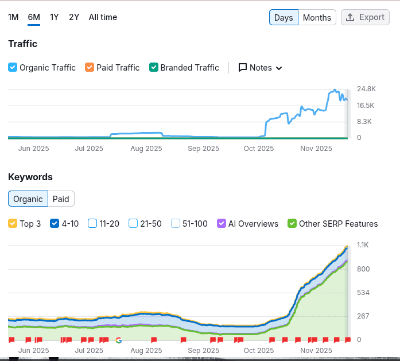Switch Keywords view to Paid
Viewport: 400px width, 361px height.
coord(61,199)
